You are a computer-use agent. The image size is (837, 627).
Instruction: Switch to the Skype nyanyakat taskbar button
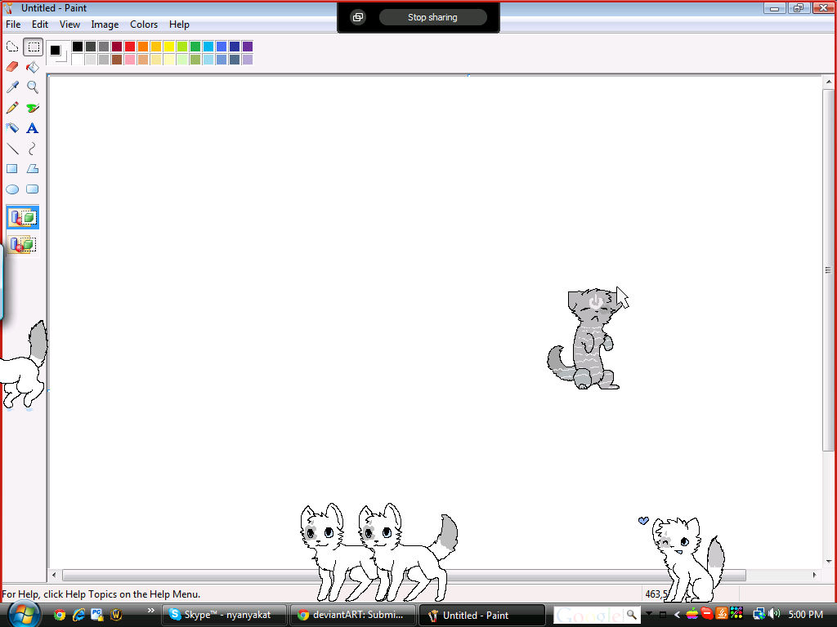pyautogui.click(x=224, y=615)
